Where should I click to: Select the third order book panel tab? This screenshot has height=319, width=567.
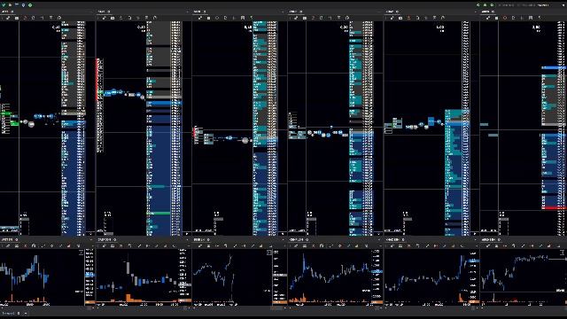(199, 12)
